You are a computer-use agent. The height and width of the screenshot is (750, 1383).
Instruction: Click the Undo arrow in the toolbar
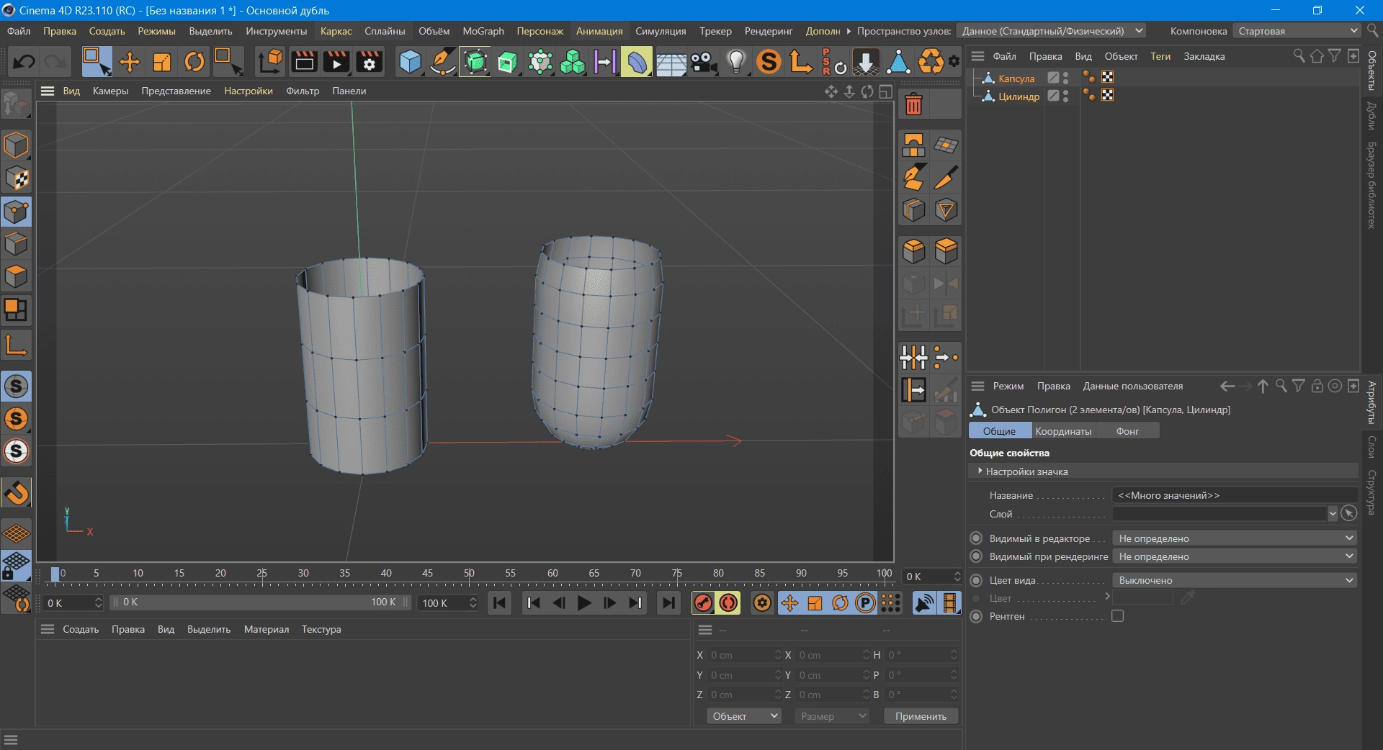[24, 62]
